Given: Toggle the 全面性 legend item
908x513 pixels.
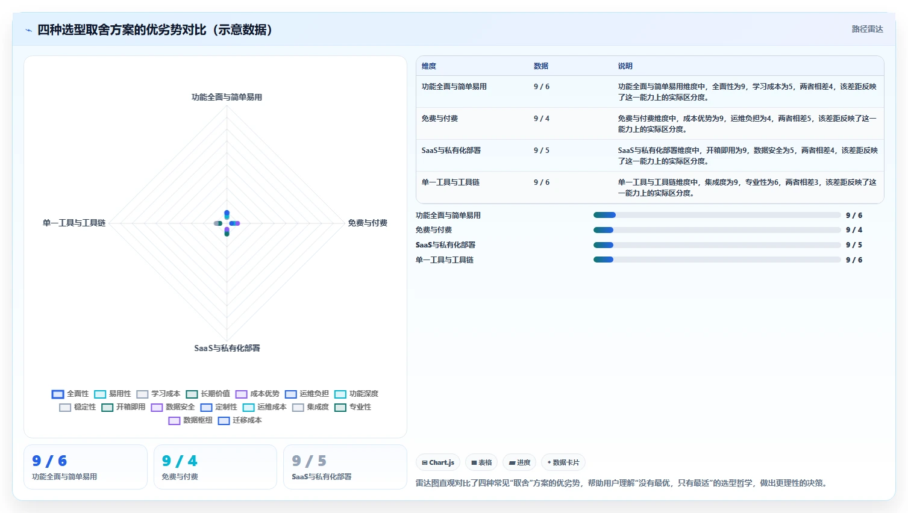Looking at the screenshot, I should coord(70,394).
